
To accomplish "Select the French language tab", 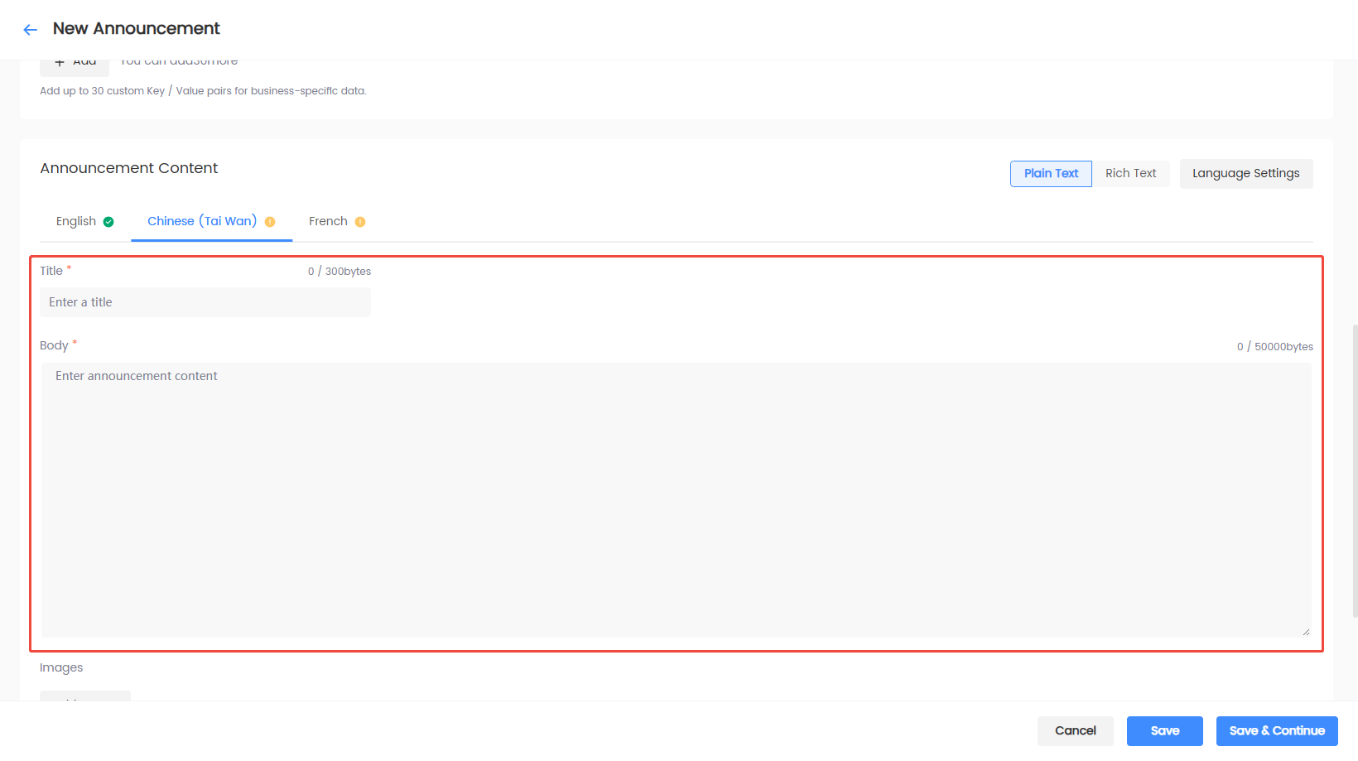I will coord(337,222).
